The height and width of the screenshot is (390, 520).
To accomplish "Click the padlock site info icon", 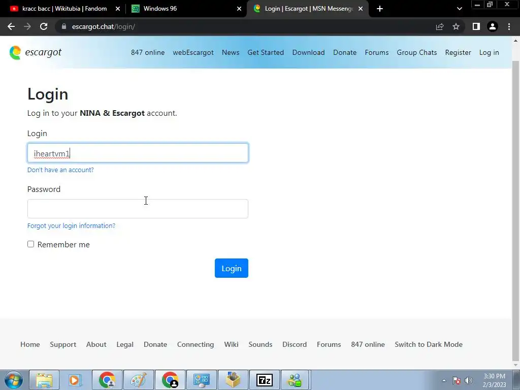I will click(x=64, y=26).
